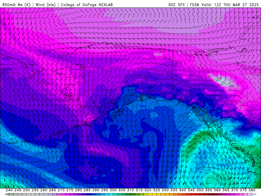Click the 290 value on the color scale
The image size is (261, 196).
click(x=96, y=190)
